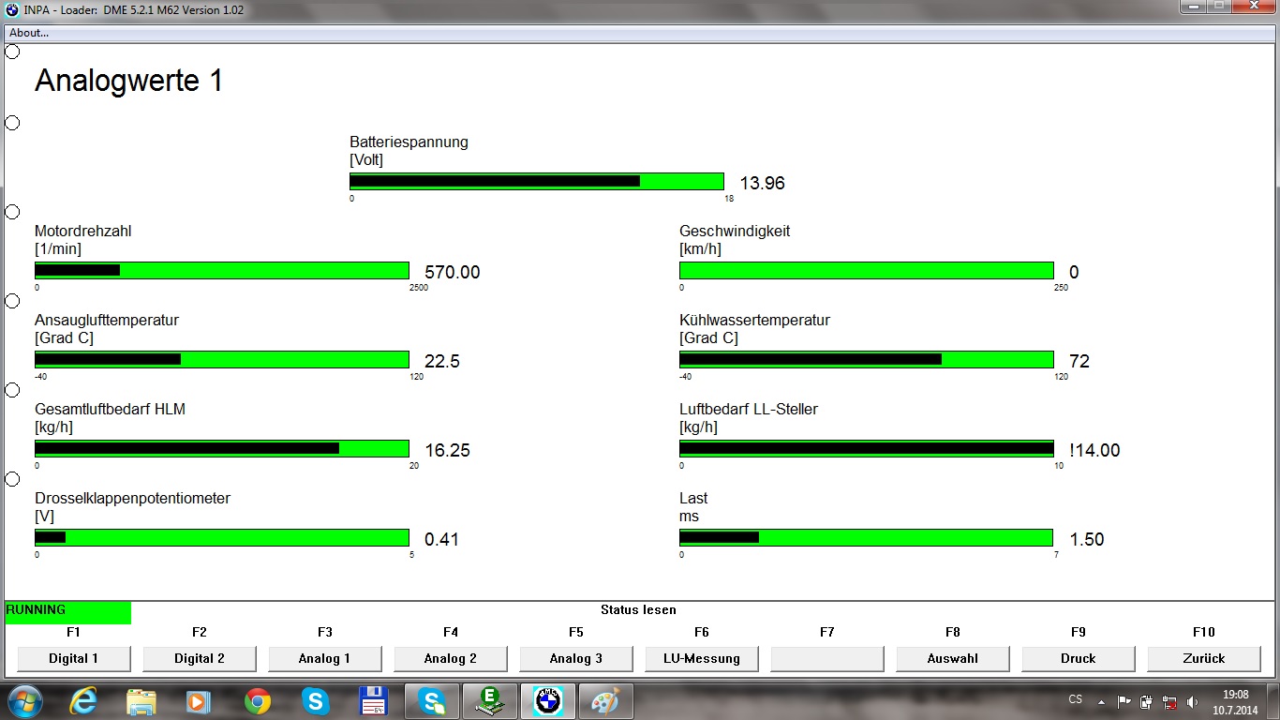Screen dimensions: 1280x720
Task: Select the throttle potentiometer value 0.41
Action: click(x=442, y=540)
